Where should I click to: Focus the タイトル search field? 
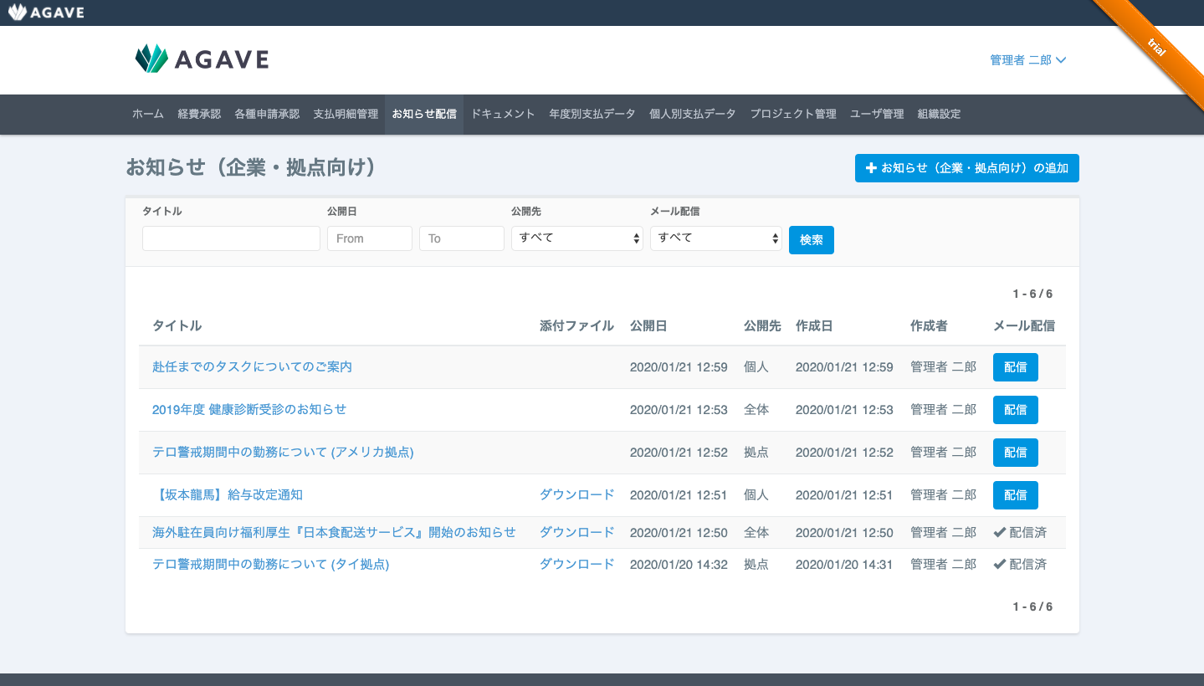coord(231,238)
